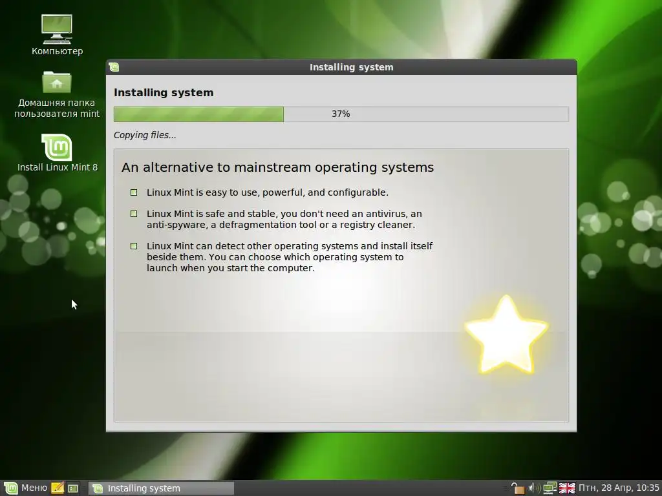Click the Copying files... status text

pyautogui.click(x=145, y=135)
